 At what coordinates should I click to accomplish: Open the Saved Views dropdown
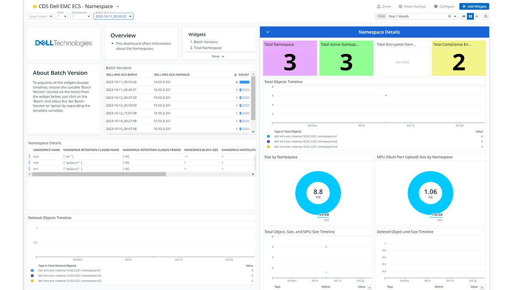point(40,17)
